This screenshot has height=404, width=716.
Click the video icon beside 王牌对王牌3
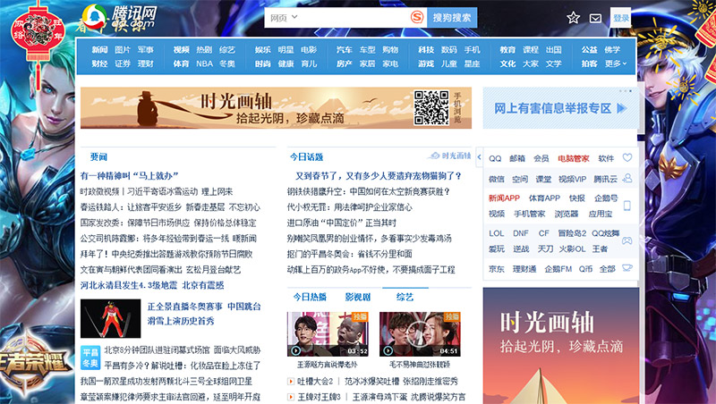pyautogui.click(x=290, y=397)
